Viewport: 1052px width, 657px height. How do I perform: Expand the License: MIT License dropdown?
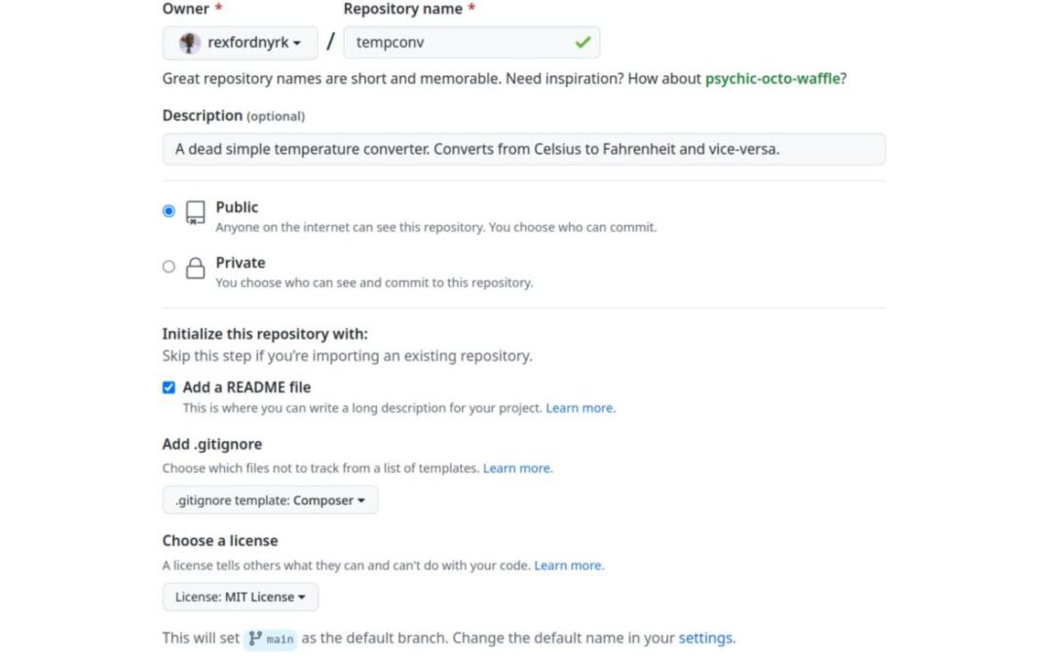[240, 597]
